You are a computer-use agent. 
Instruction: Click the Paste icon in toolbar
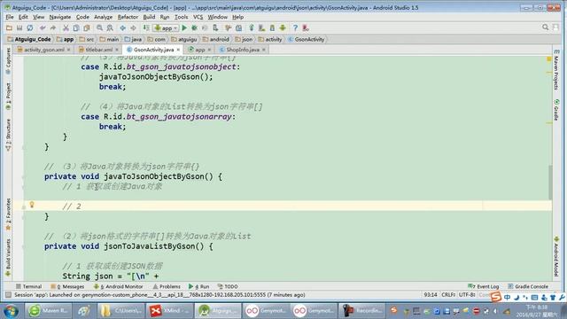coord(87,27)
